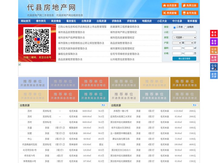Open 联系客服 menu item
The image size is (218, 163).
coord(192,21)
